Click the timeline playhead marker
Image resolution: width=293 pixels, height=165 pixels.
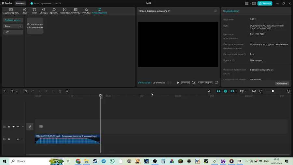point(100,96)
